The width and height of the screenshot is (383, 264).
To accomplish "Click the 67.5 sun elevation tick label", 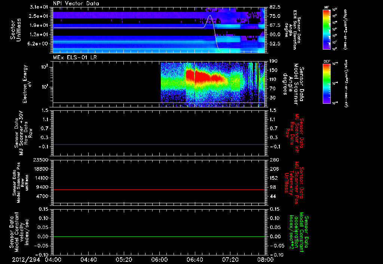I will tap(275, 25).
